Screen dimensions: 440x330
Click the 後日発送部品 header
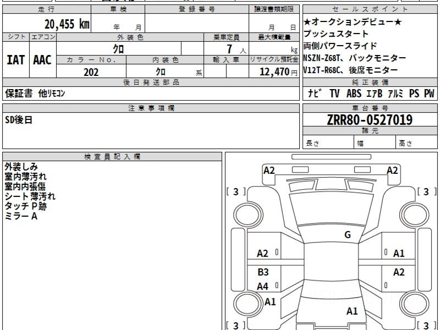[151, 82]
